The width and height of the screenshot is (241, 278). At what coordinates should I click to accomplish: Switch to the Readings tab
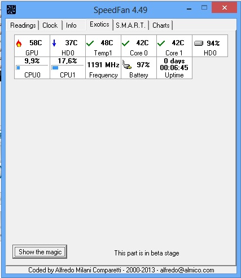[x=23, y=25]
